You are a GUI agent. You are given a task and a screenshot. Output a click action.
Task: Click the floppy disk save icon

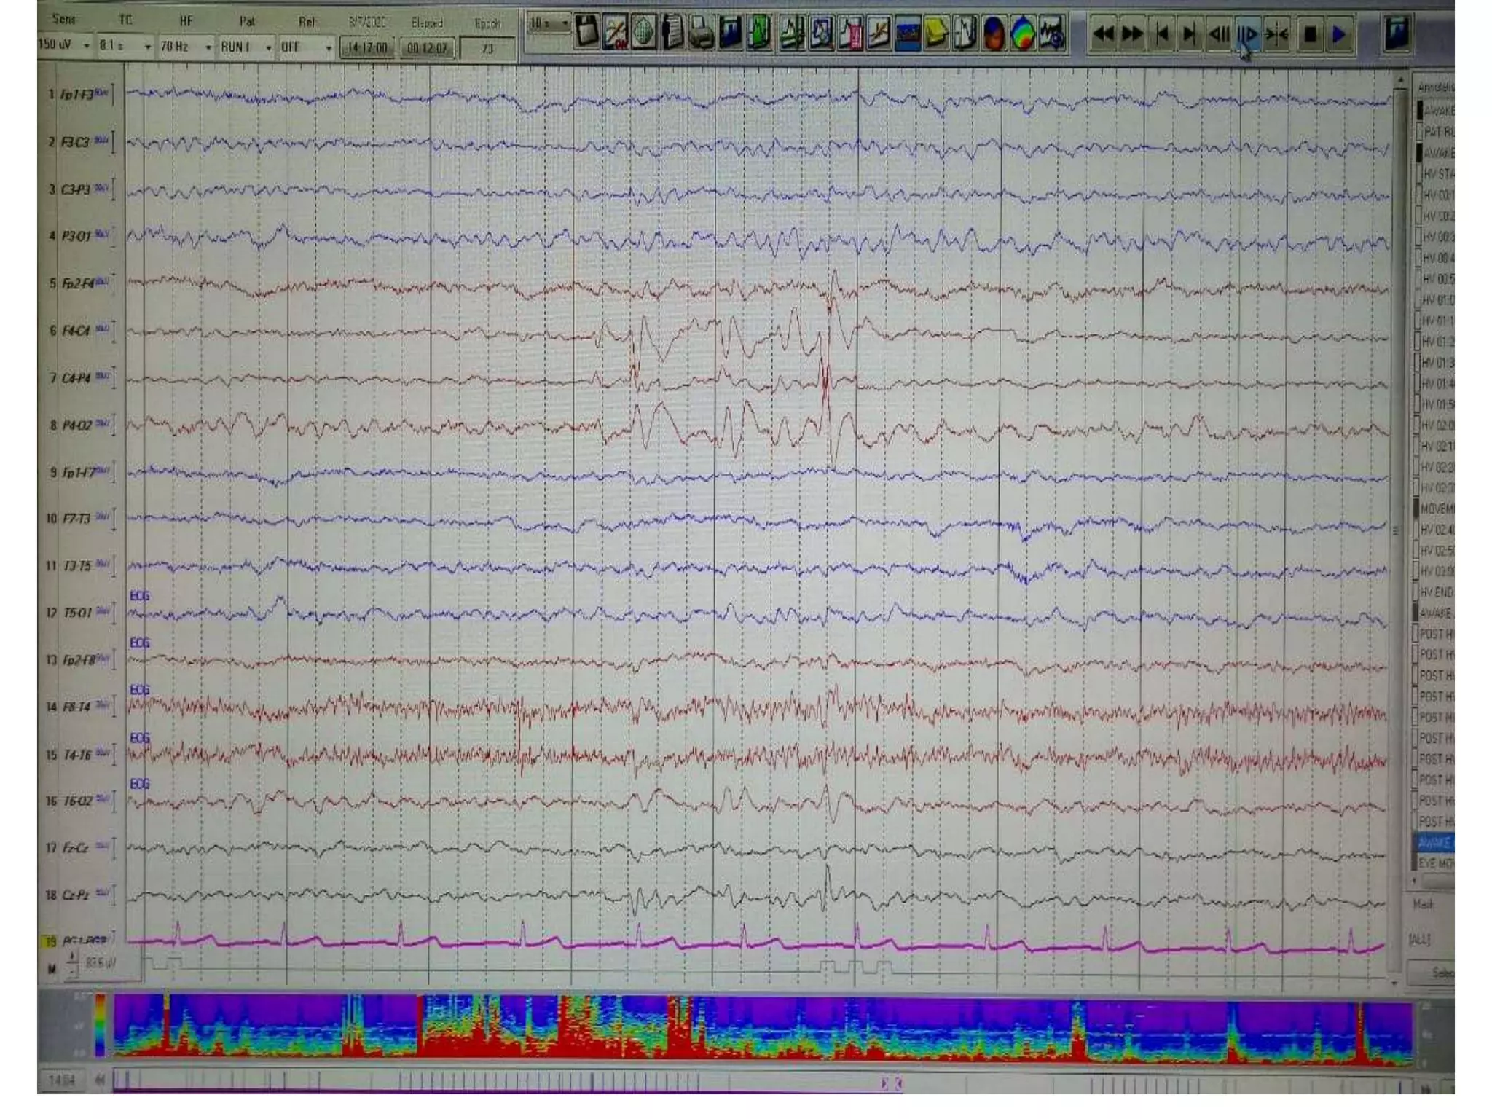click(586, 33)
